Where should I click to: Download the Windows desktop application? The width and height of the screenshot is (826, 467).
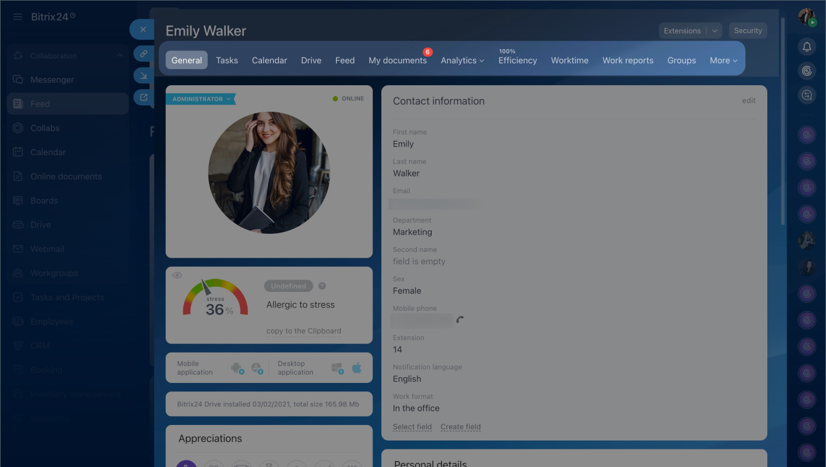point(337,368)
